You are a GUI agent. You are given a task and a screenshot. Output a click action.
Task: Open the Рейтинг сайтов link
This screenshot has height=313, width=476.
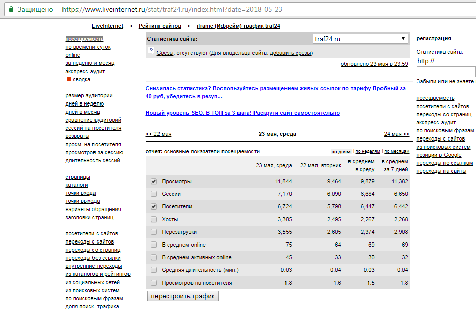tap(160, 26)
